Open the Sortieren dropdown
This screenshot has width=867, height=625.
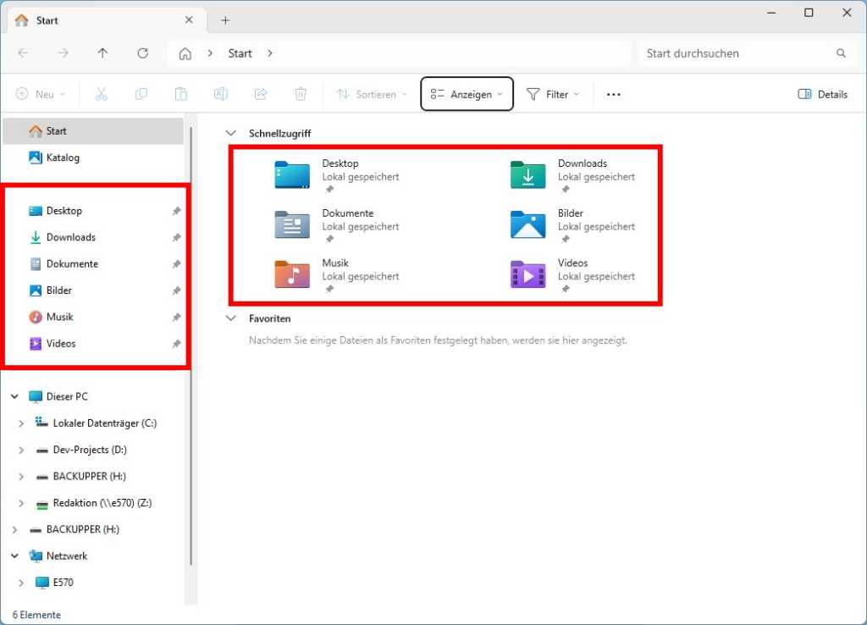pos(371,94)
